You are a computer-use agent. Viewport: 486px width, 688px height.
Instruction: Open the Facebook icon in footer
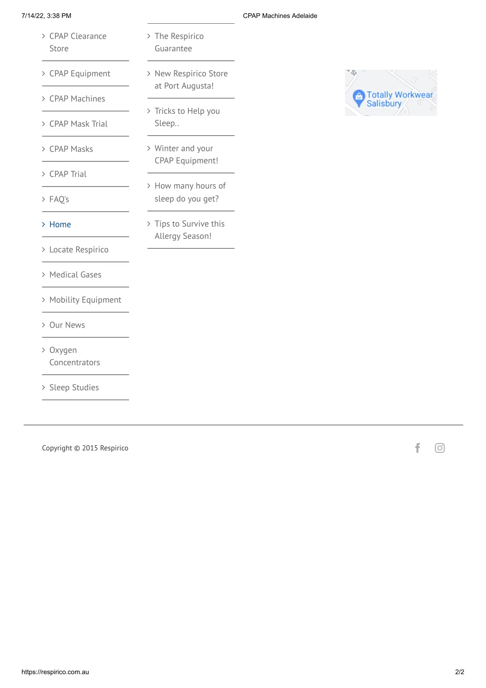(418, 448)
